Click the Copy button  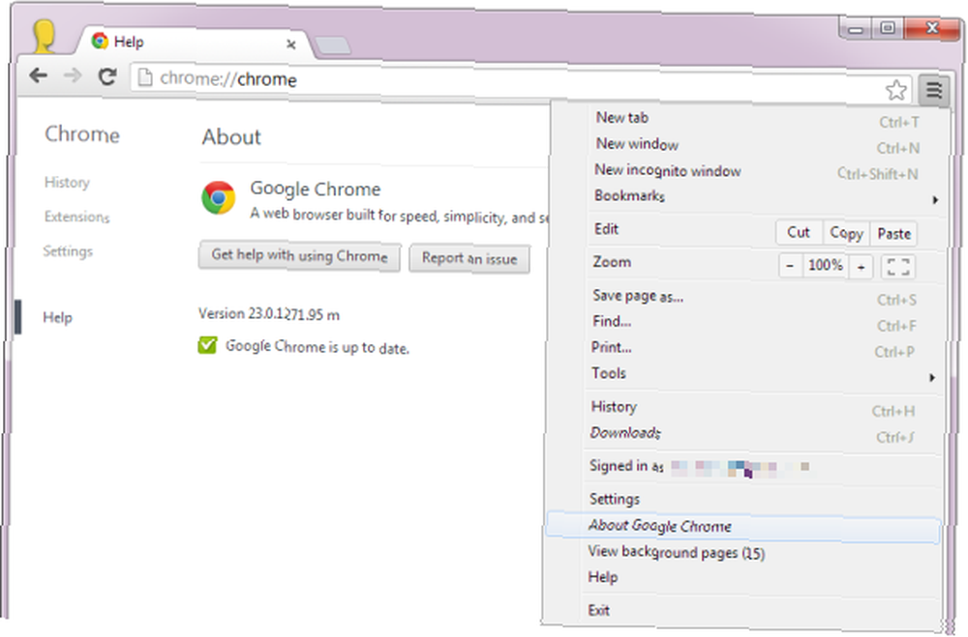(x=846, y=233)
